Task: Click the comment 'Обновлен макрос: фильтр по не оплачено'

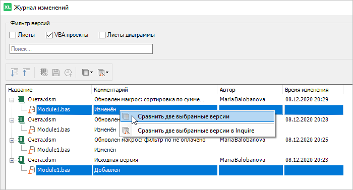Action: coord(150,140)
